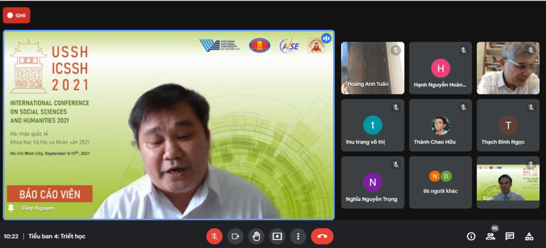Click the 10:22 clock text
The image size is (546, 248).
click(x=11, y=236)
